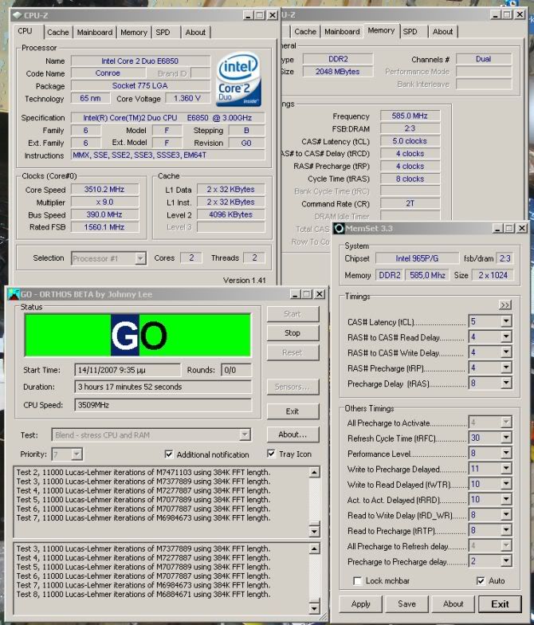Click the GO status banner in ORTHOS
Image resolution: width=534 pixels, height=625 pixels.
coord(138,335)
